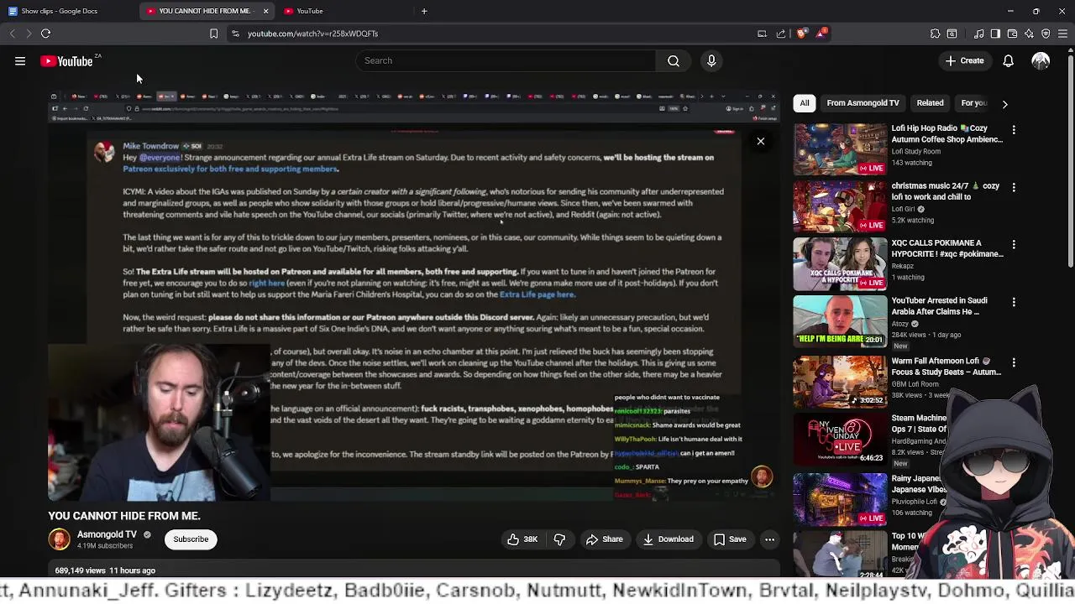Viewport: 1075px width, 604px height.
Task: Select the All filter chip
Action: 805,103
